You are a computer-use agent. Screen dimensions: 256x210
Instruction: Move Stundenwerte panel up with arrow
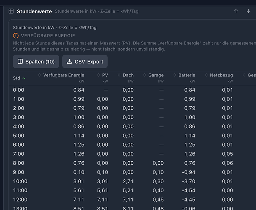236,11
